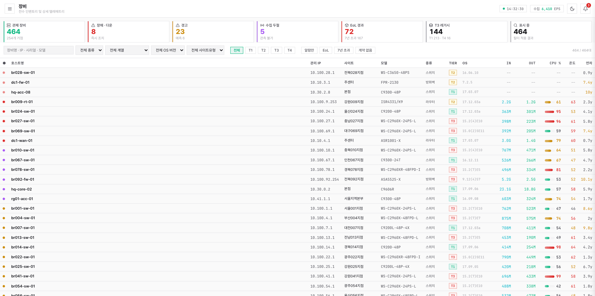Screen dimensions: 595x296
Task: Open host row br054-sw-01
Action: pos(297,286)
